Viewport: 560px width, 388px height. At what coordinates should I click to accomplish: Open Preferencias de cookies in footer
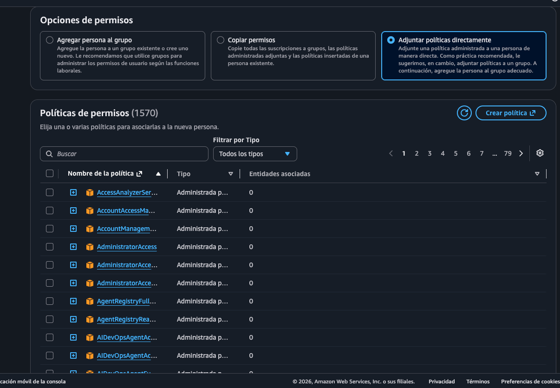click(530, 381)
